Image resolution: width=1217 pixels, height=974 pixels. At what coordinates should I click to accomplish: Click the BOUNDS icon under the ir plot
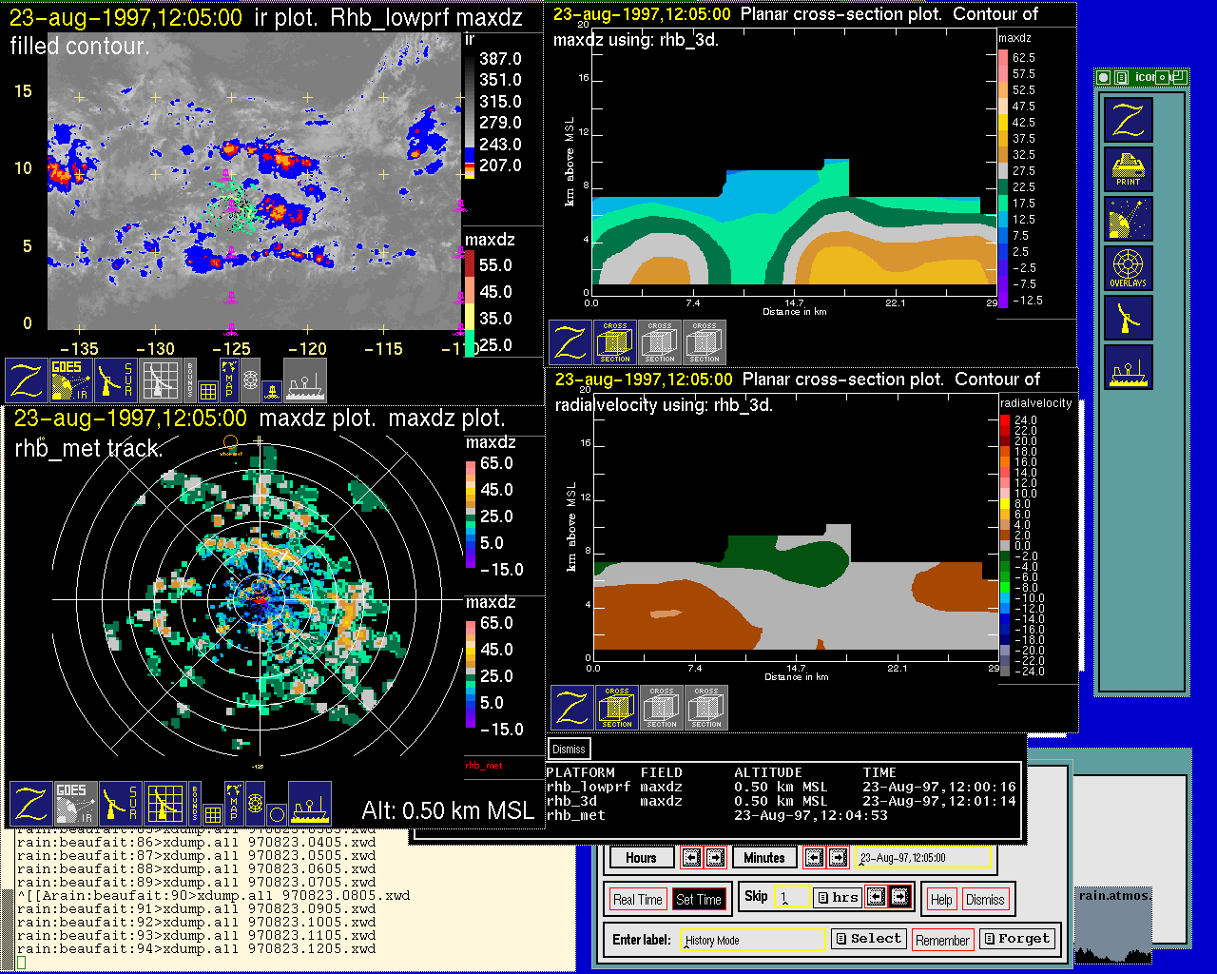[x=190, y=380]
